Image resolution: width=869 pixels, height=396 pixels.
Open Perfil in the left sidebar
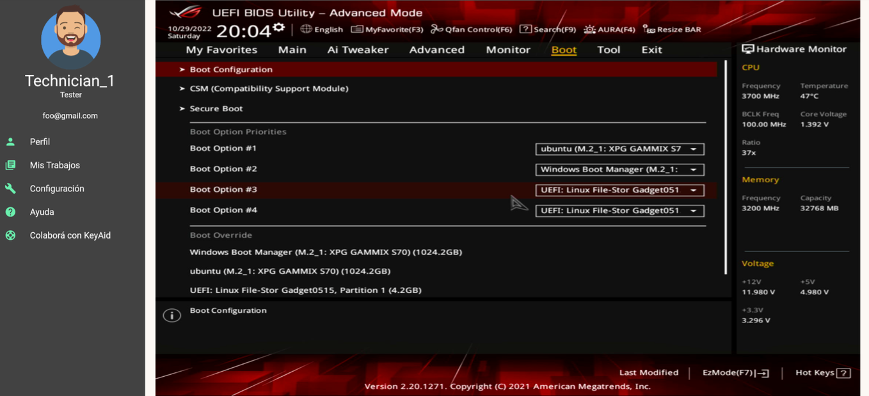click(x=40, y=142)
